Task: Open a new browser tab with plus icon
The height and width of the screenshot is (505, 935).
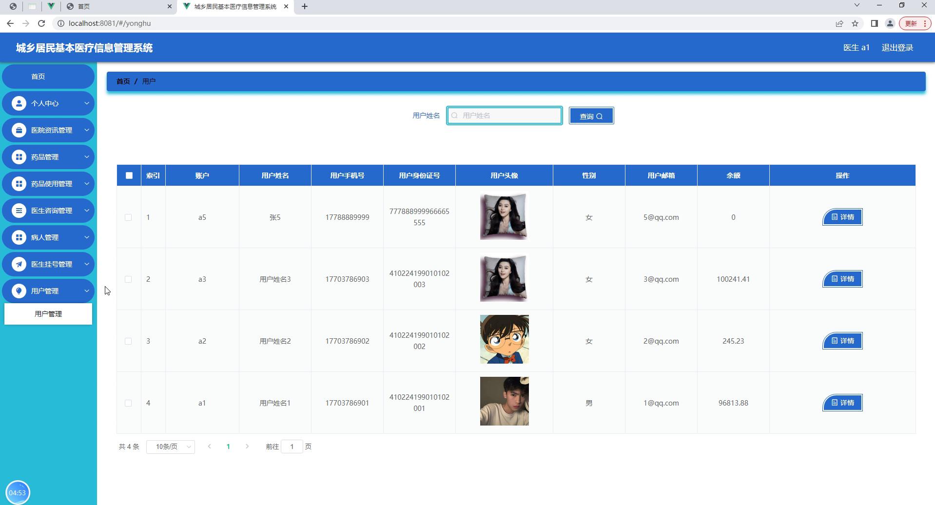Action: (305, 6)
